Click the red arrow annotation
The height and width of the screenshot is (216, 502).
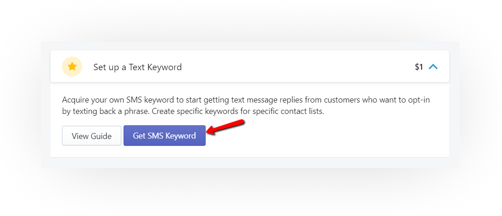225,127
